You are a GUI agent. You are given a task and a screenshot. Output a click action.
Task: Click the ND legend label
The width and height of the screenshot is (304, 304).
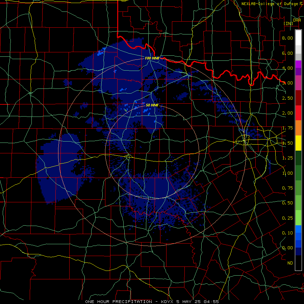(x=290, y=263)
